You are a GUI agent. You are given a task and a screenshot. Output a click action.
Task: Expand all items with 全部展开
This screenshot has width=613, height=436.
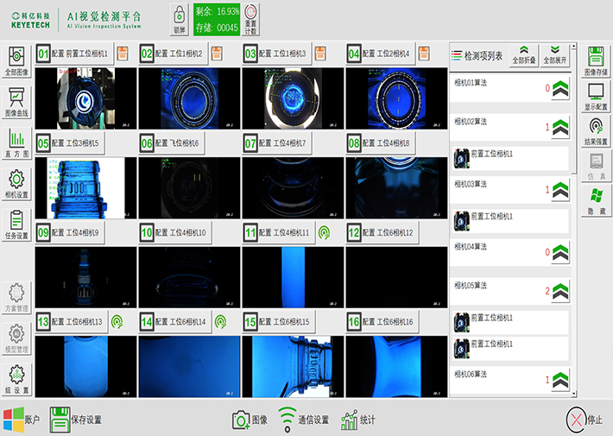555,55
